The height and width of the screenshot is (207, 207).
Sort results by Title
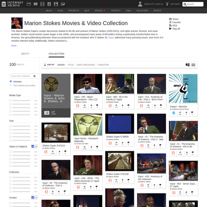71,65
